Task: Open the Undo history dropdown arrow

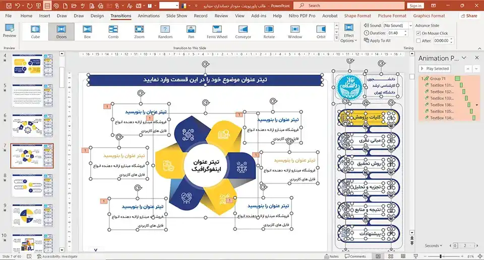Action: tap(23, 6)
